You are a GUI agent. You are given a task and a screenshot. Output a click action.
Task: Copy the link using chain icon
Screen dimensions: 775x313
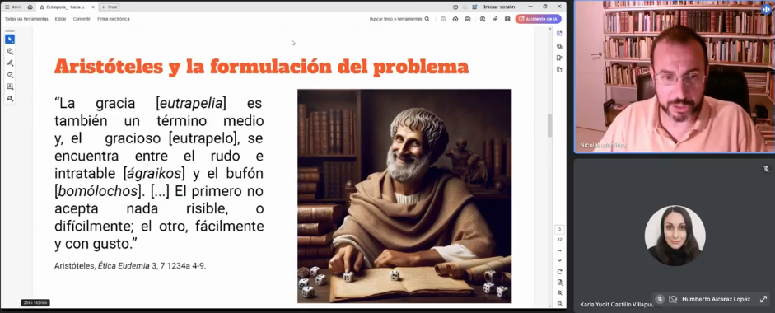tap(495, 19)
